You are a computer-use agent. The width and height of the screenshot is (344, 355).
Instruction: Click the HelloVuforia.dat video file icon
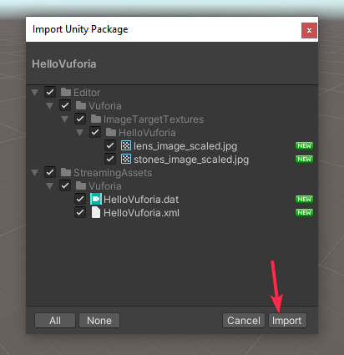pyautogui.click(x=96, y=199)
